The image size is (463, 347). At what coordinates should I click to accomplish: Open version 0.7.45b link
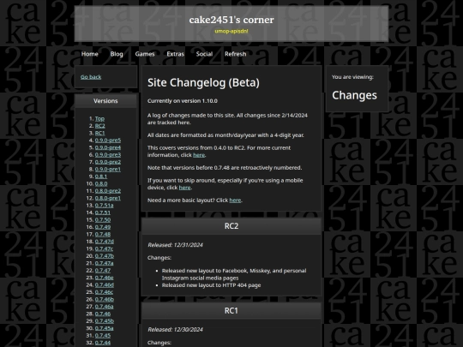tap(105, 321)
